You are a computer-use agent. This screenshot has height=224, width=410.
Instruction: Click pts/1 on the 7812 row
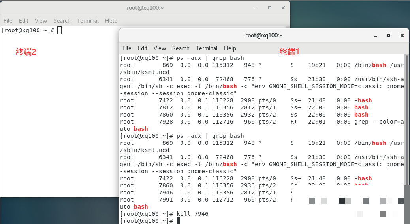pos(267,107)
